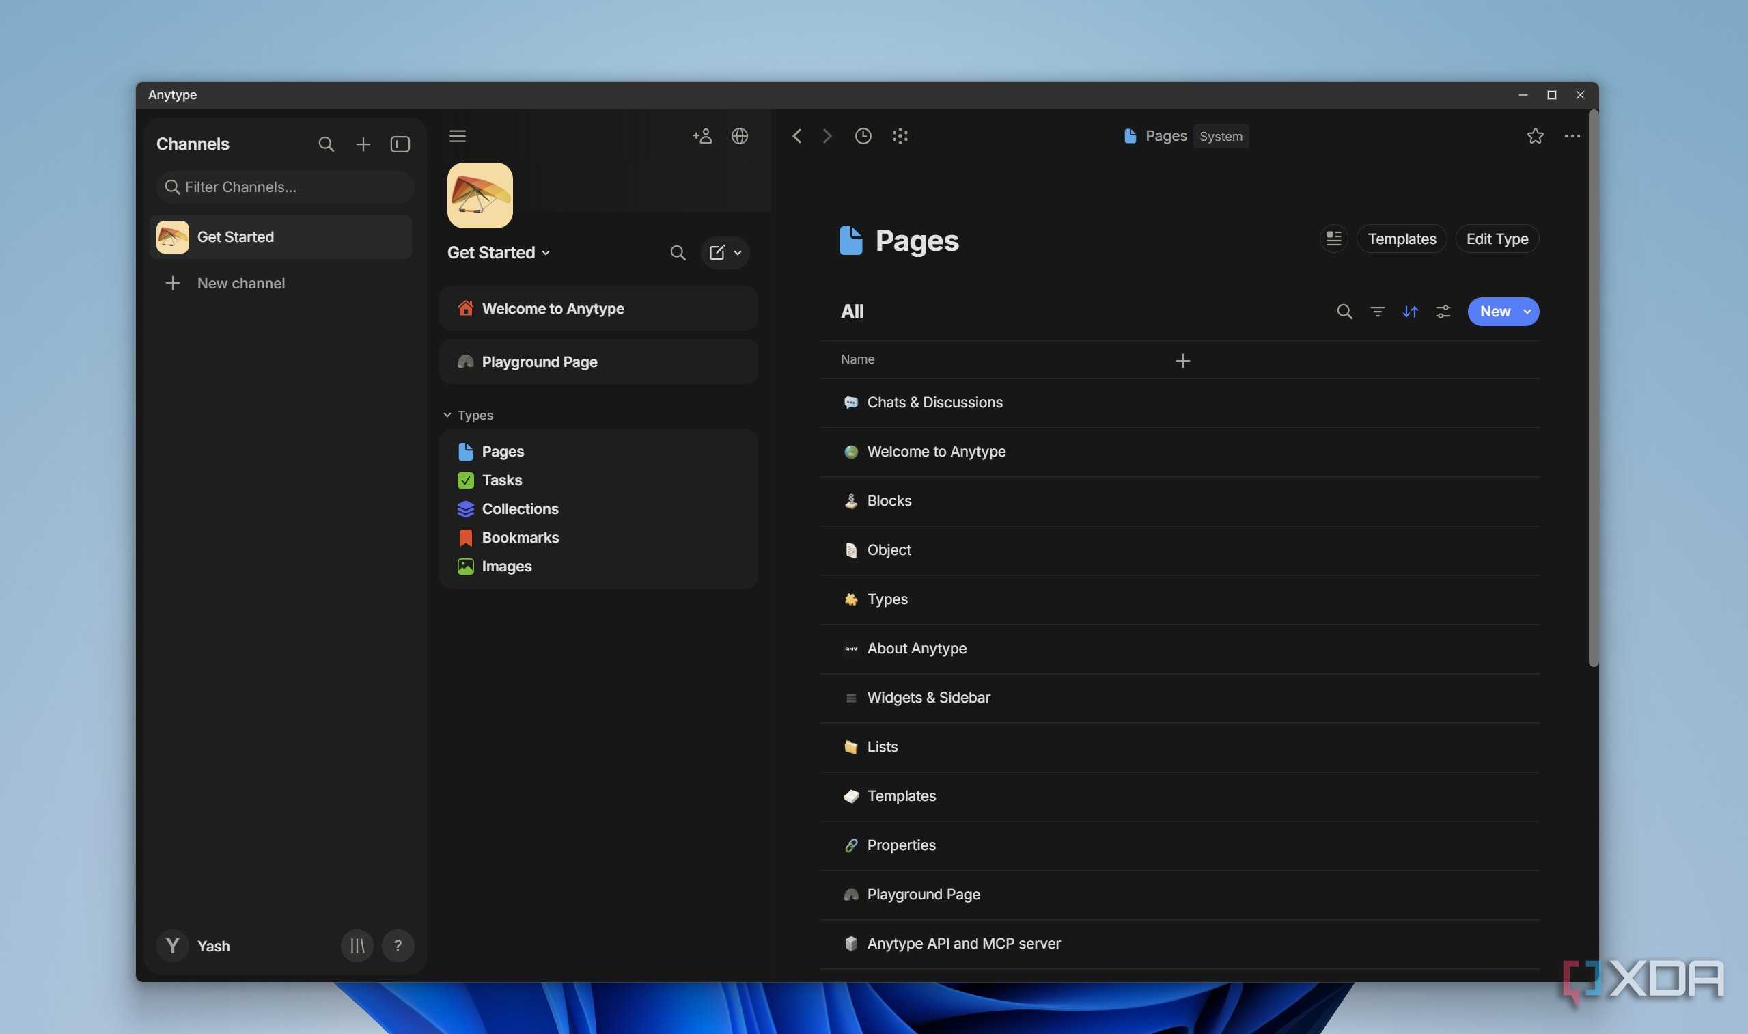Click the layout icon left of Templates
The width and height of the screenshot is (1748, 1034).
[x=1333, y=239]
